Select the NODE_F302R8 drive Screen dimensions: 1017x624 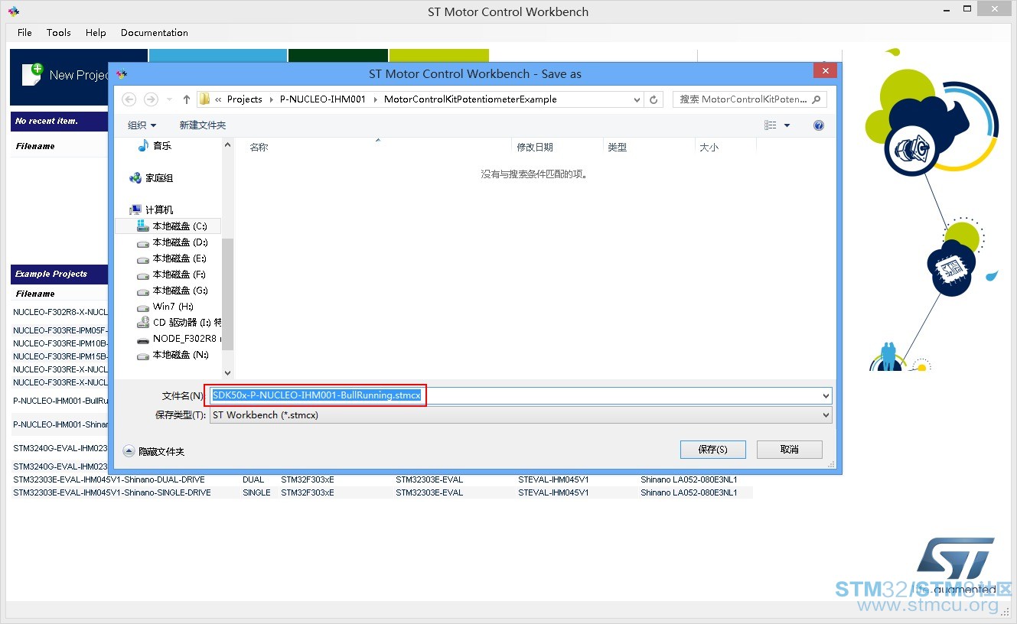(x=179, y=339)
